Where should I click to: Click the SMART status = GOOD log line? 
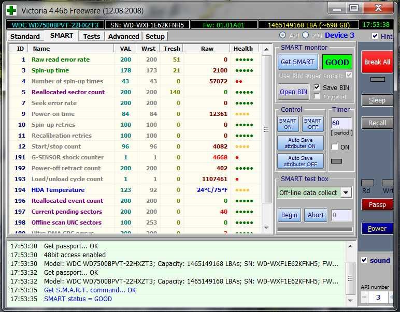click(x=78, y=299)
